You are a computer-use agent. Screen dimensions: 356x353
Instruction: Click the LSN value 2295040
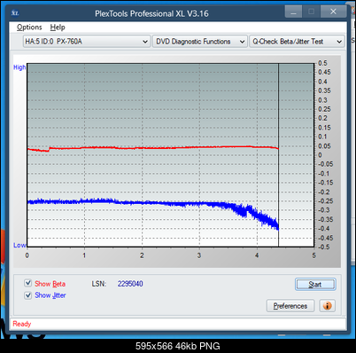[x=130, y=284]
